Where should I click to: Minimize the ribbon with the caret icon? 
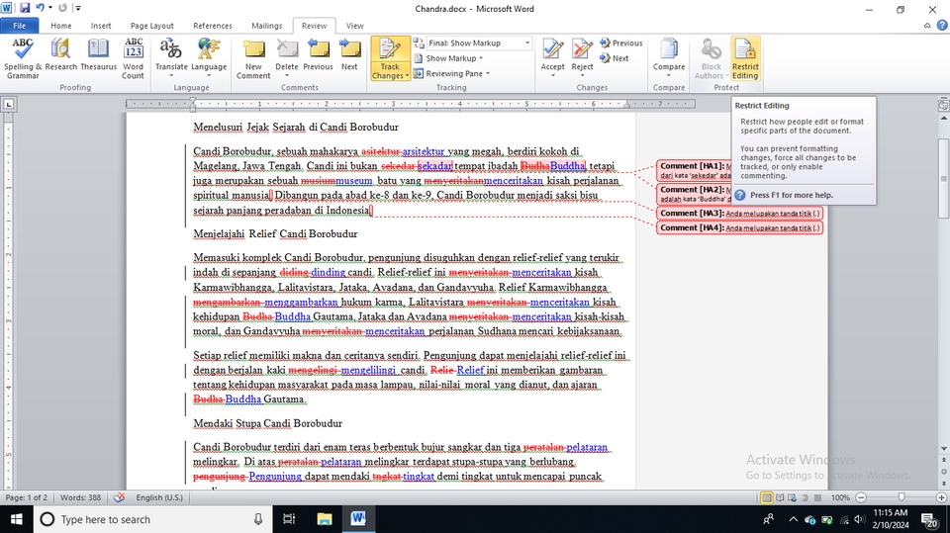(927, 26)
